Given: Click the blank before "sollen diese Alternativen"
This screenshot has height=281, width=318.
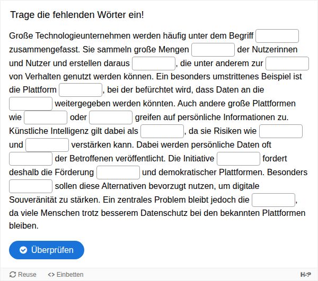Looking at the screenshot, I should pyautogui.click(x=31, y=186).
